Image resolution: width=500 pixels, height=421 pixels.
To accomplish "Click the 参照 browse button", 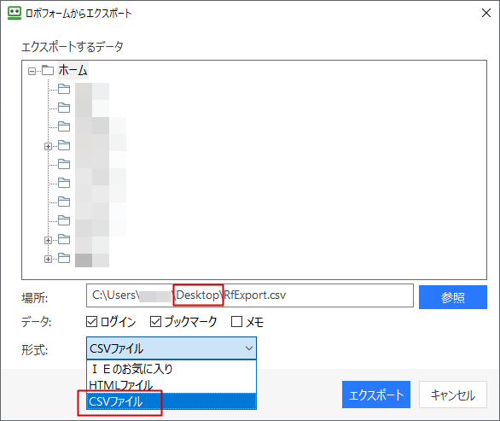I will (x=453, y=297).
